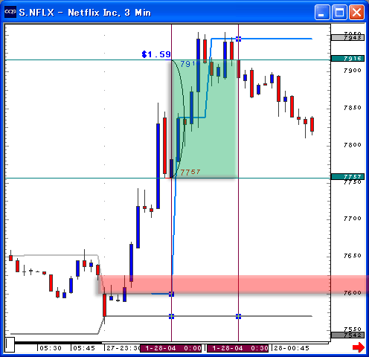Click the 1-28-04 0:30 time marker
The width and height of the screenshot is (369, 357).
[x=238, y=348]
